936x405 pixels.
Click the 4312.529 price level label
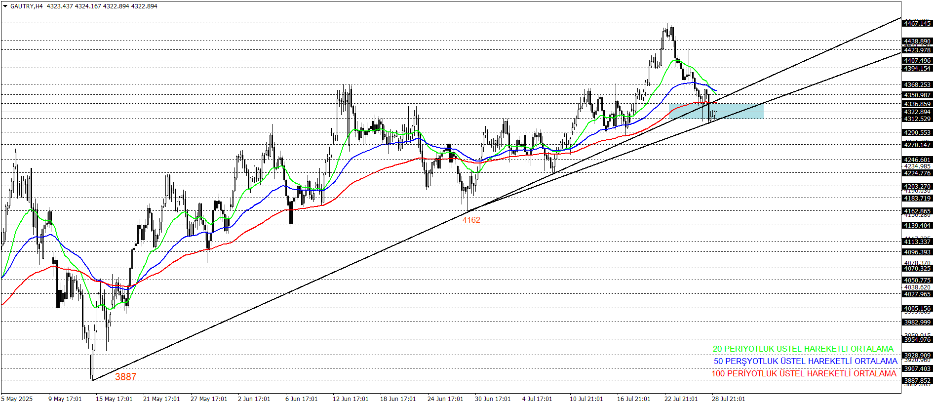tap(917, 119)
